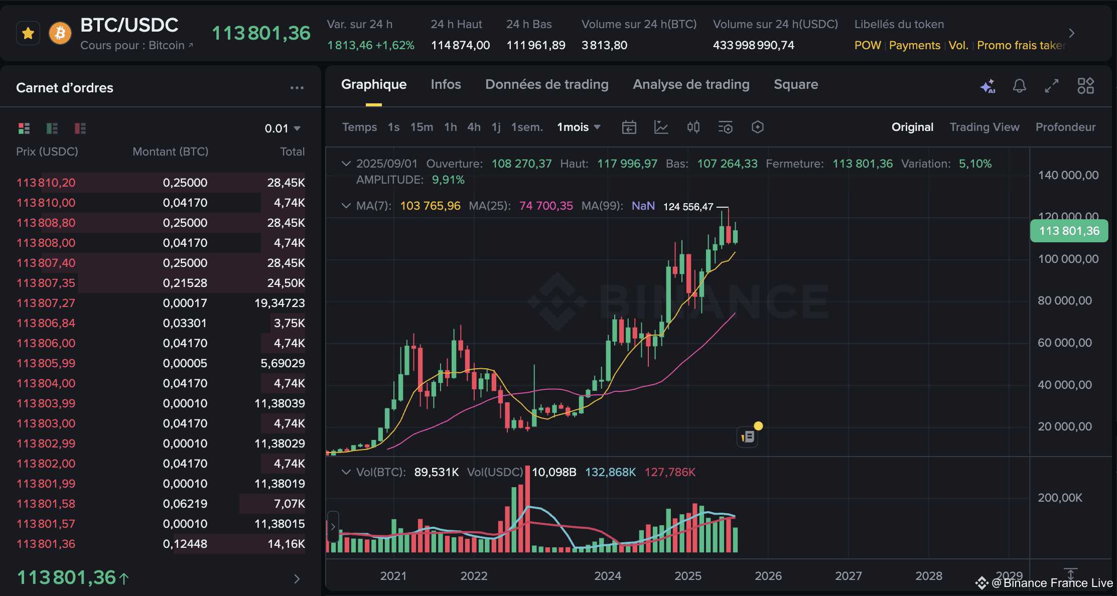This screenshot has width=1117, height=596.
Task: Click the highlighted 113 801,36 price label on axis
Action: pos(1069,231)
